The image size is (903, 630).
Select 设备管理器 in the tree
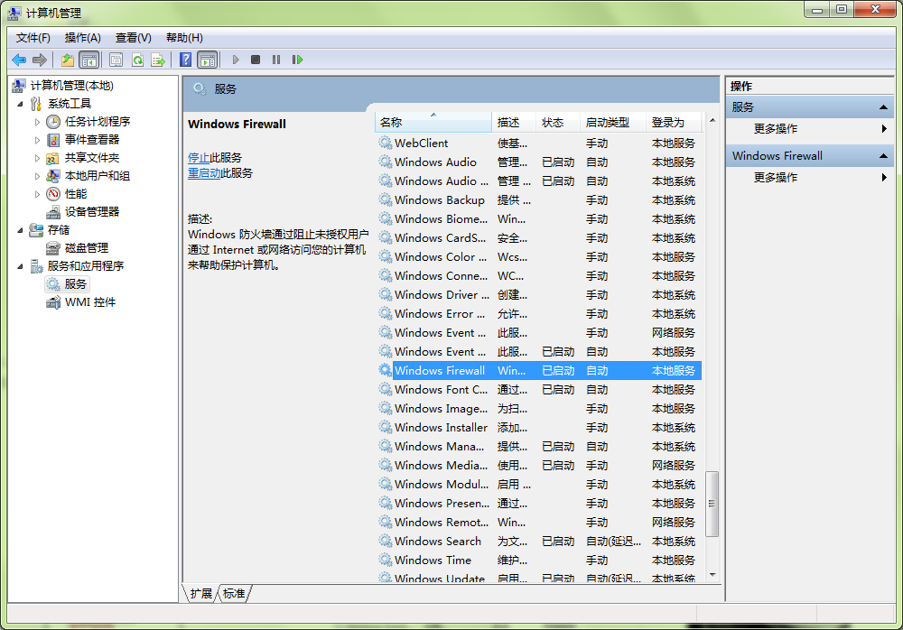point(92,212)
